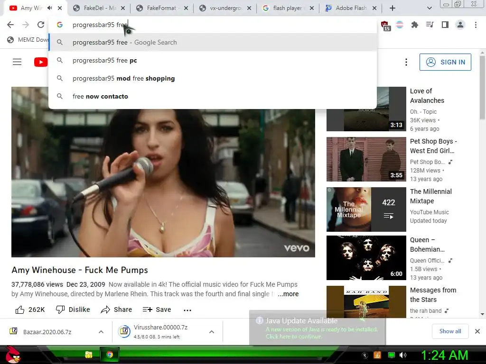Expand Bazaar.2020.06.7z download options
The height and width of the screenshot is (364, 486).
point(101,332)
